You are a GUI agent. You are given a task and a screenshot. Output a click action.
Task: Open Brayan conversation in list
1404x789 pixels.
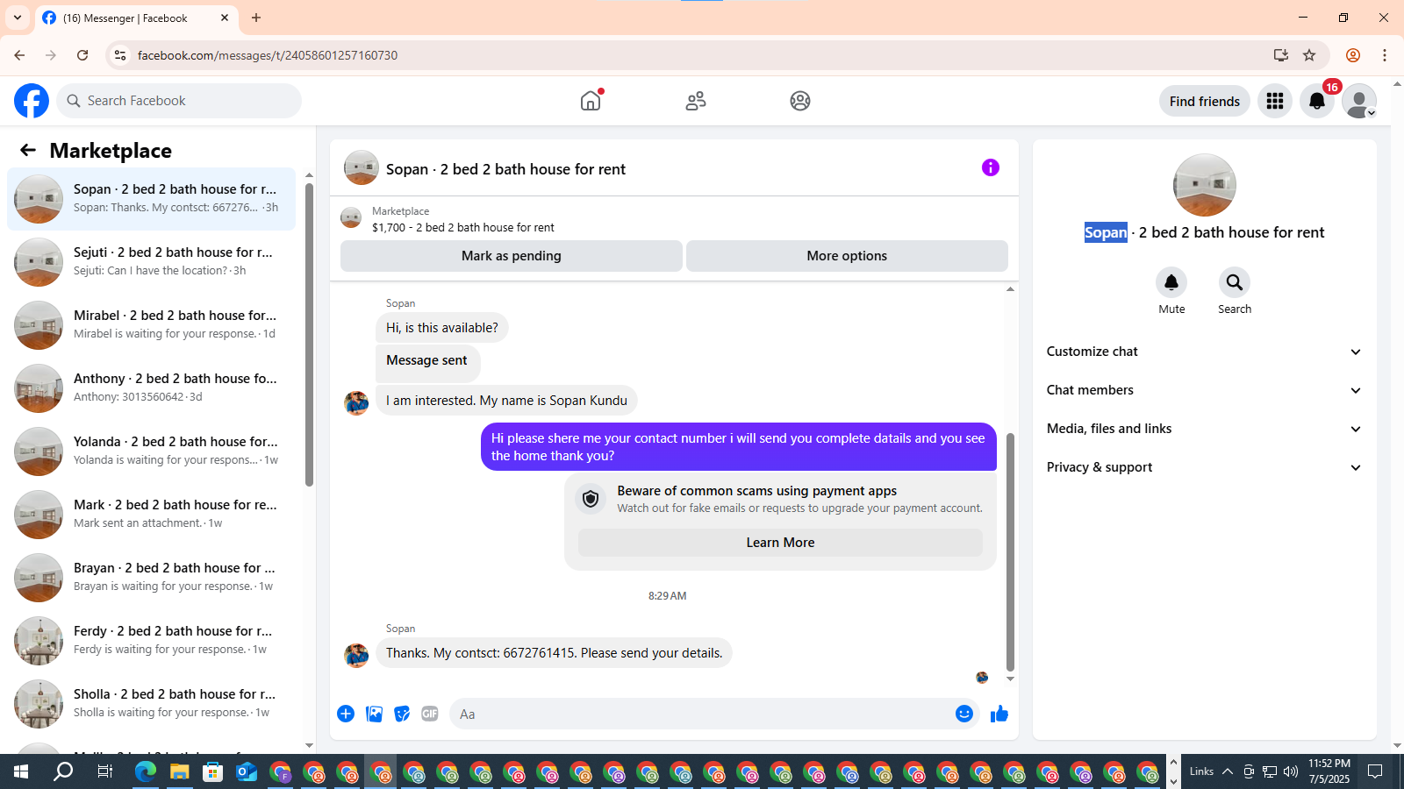pyautogui.click(x=152, y=578)
